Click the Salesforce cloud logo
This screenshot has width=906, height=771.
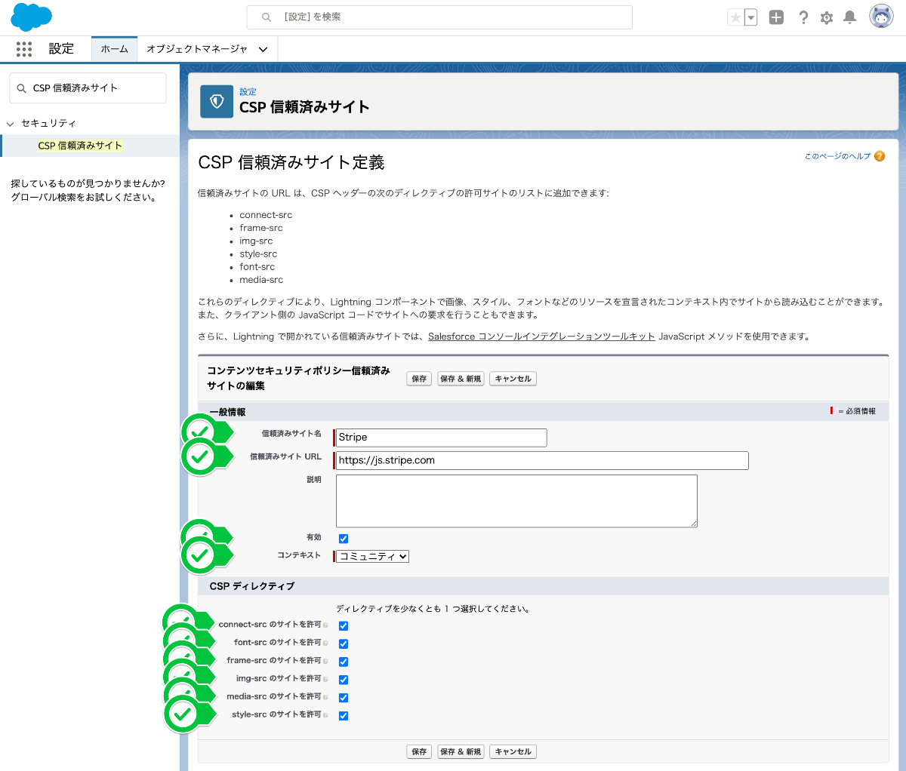point(31,17)
